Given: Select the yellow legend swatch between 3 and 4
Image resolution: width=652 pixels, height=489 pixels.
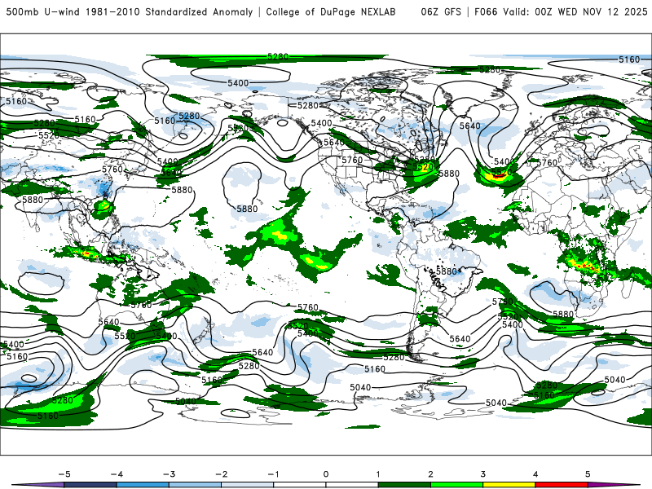Looking at the screenshot, I should click(x=509, y=485).
